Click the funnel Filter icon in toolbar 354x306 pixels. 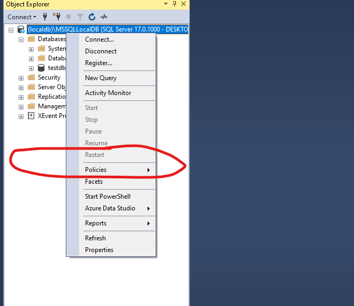pyautogui.click(x=80, y=17)
